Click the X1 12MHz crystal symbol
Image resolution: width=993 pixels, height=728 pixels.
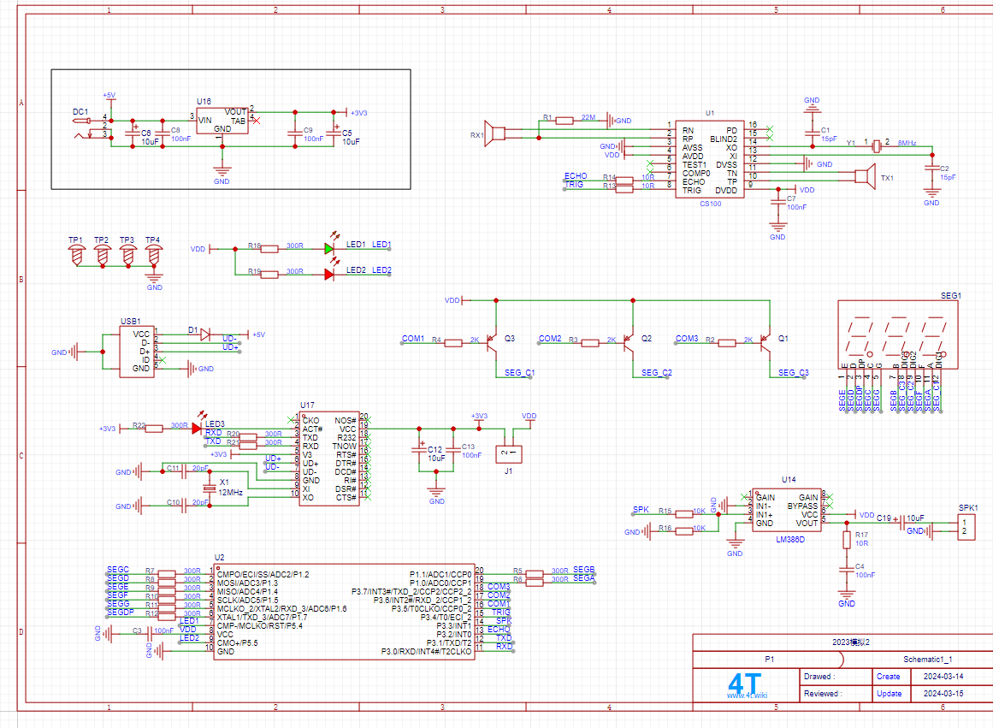[x=209, y=488]
